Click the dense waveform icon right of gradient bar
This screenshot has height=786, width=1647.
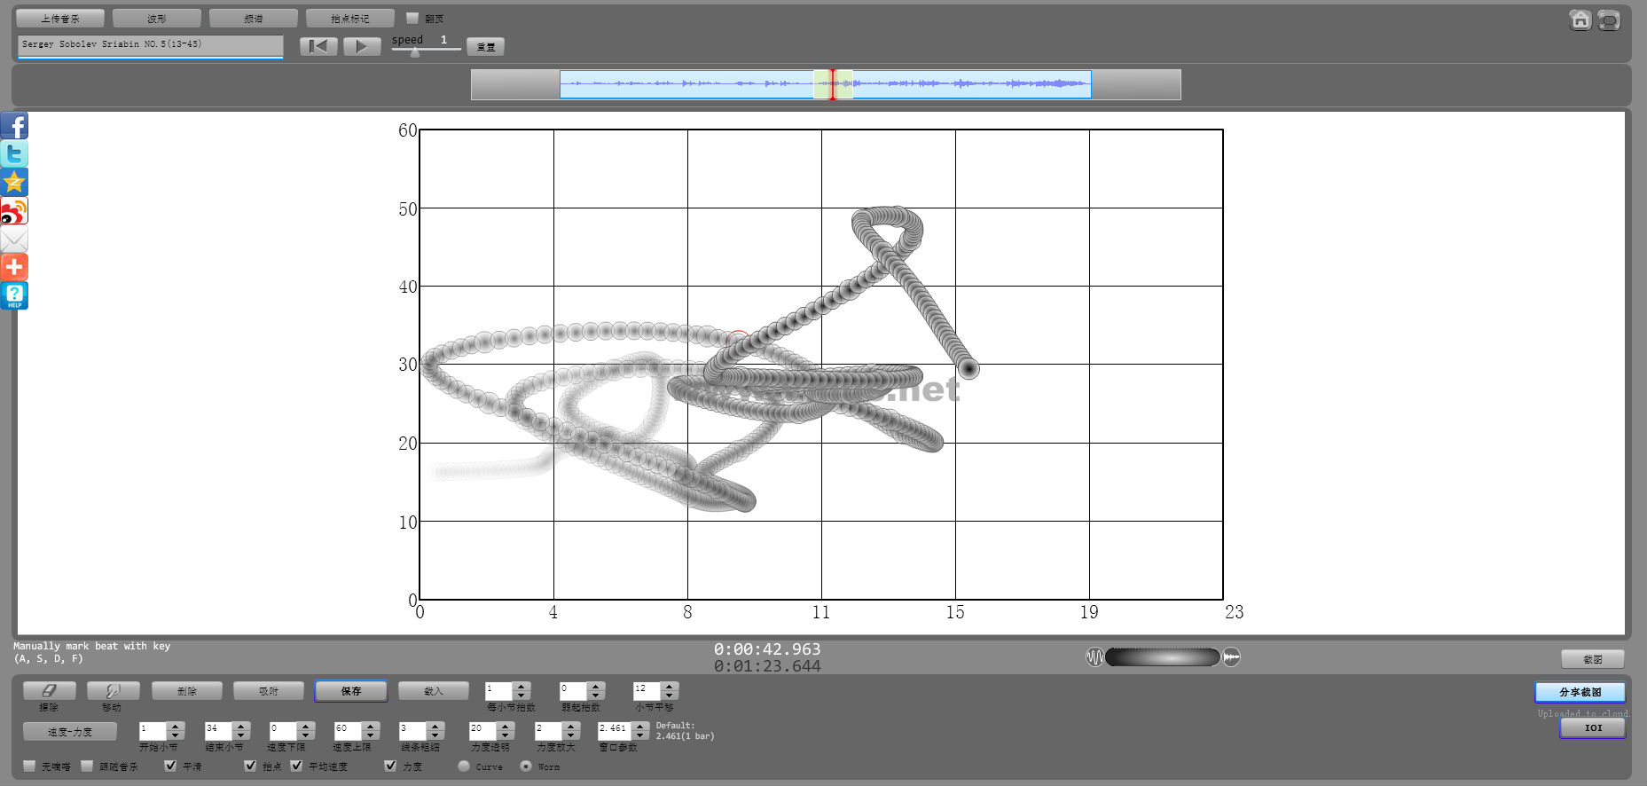click(1231, 657)
